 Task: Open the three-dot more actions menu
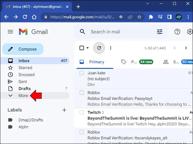coord(111,48)
